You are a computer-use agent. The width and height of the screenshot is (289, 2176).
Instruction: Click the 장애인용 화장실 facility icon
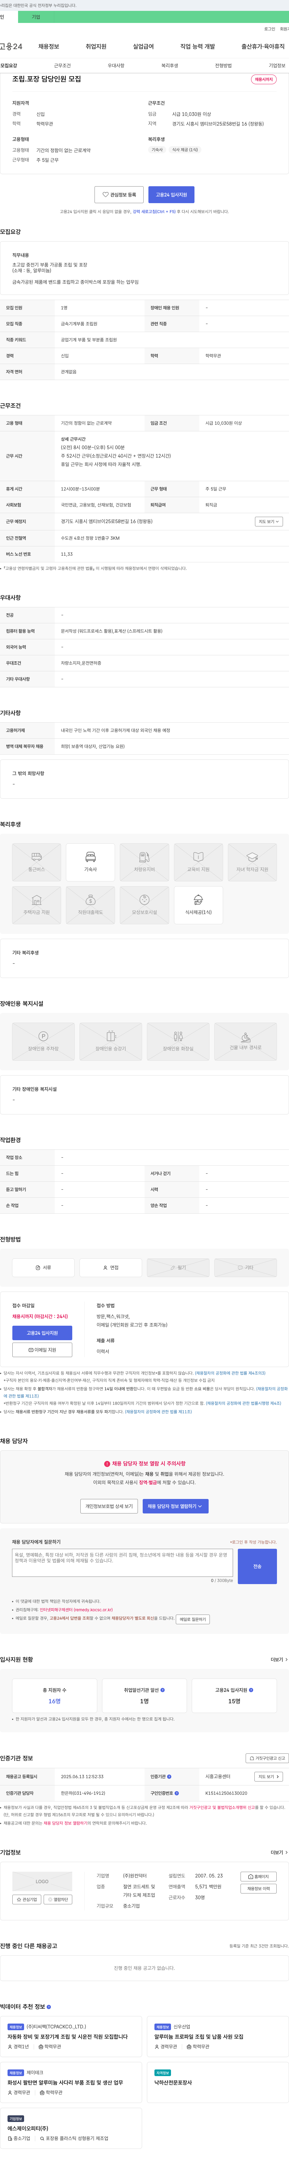pyautogui.click(x=178, y=1042)
